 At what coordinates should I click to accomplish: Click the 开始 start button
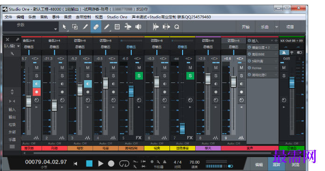(x=246, y=27)
